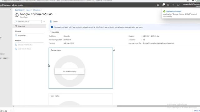
Task: Click the Show all downloads link
Action: coord(197,111)
